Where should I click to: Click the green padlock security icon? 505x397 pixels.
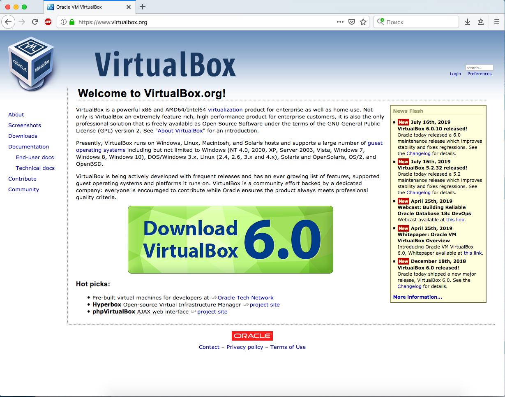click(x=72, y=22)
